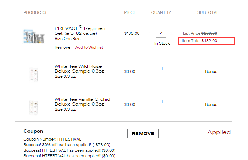The width and height of the screenshot is (248, 160).
Task: Add PREVAGE set to Wishlist
Action: point(89,47)
